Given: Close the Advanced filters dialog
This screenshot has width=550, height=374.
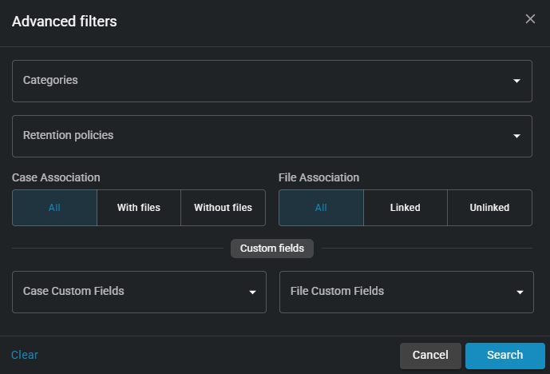Looking at the screenshot, I should 530,19.
